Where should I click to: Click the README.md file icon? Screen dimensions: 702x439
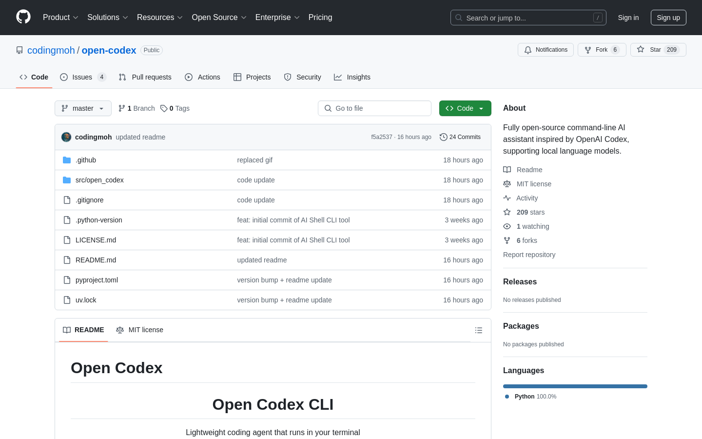click(67, 260)
